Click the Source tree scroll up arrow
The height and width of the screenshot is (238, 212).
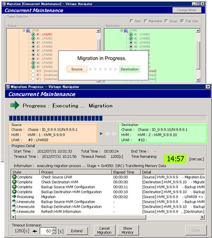pyautogui.click(x=99, y=31)
